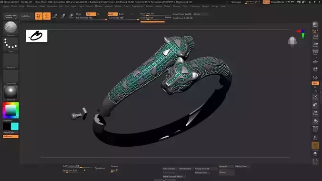The image size is (322, 181).
Task: Open the Texture Off selector
Action: [x=10, y=77]
